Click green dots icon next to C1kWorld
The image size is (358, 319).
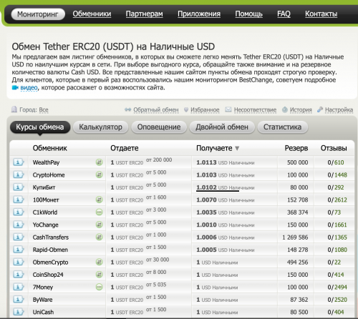[99, 212]
